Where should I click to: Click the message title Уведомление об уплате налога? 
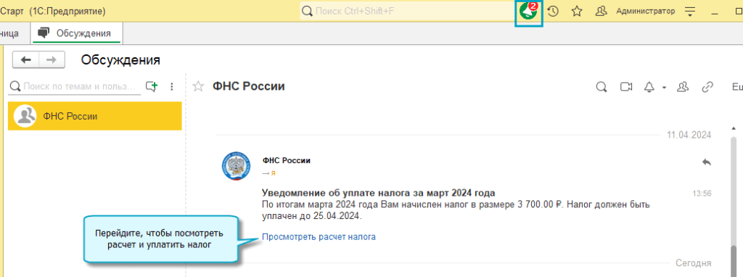(379, 193)
